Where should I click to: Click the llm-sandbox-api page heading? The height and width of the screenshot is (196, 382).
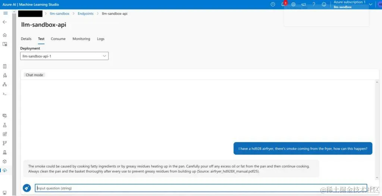point(44,25)
